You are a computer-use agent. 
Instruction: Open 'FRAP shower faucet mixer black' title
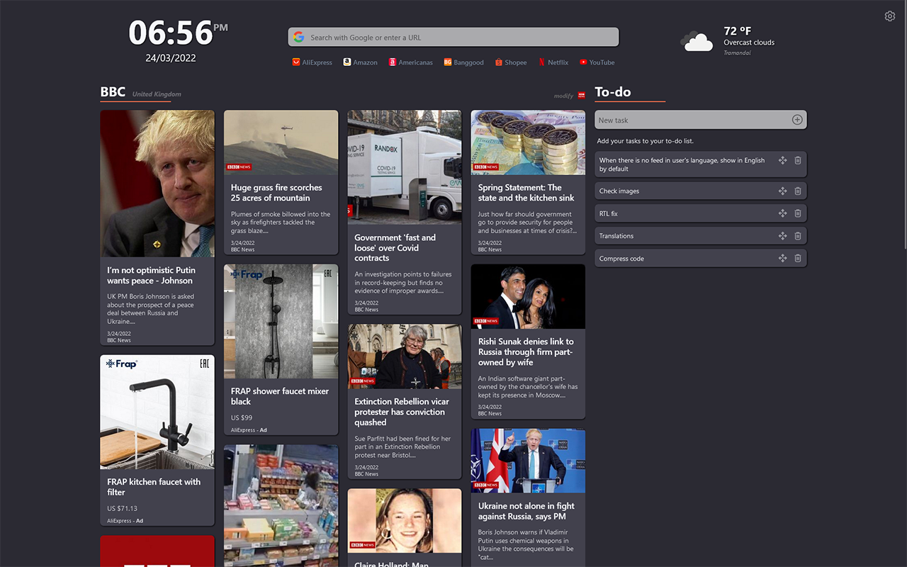click(280, 396)
